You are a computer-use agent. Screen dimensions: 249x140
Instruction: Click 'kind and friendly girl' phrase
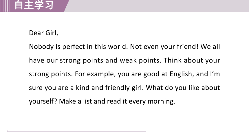click(x=109, y=88)
